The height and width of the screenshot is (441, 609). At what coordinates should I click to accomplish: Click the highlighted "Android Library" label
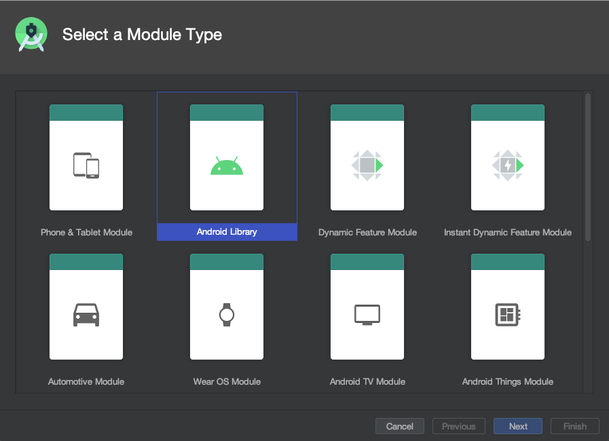coord(227,232)
